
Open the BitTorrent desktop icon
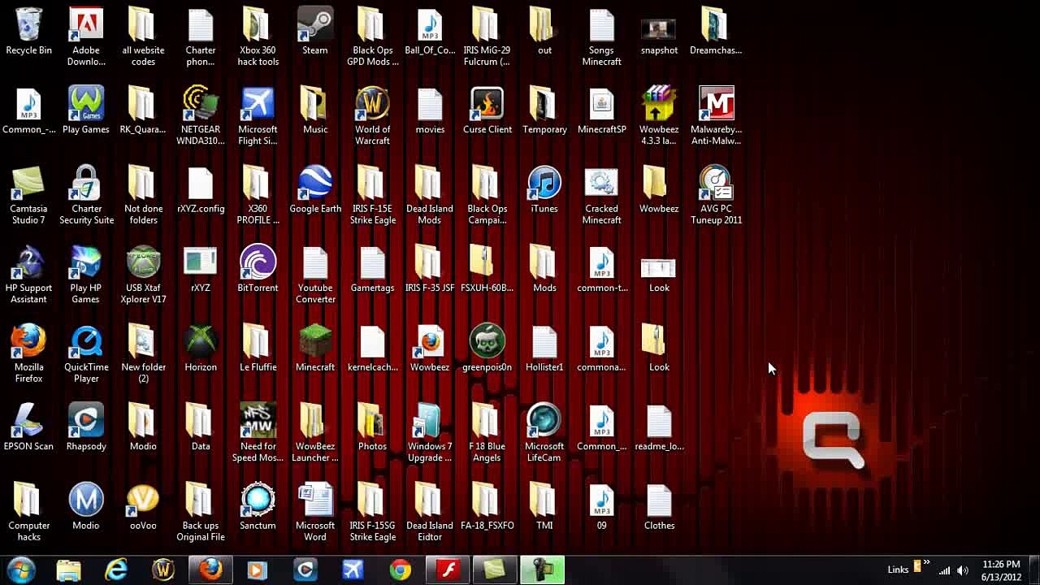258,270
